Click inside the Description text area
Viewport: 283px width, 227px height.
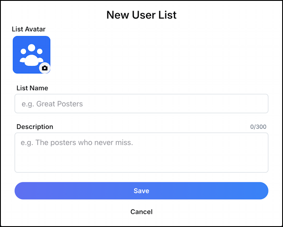[141, 152]
